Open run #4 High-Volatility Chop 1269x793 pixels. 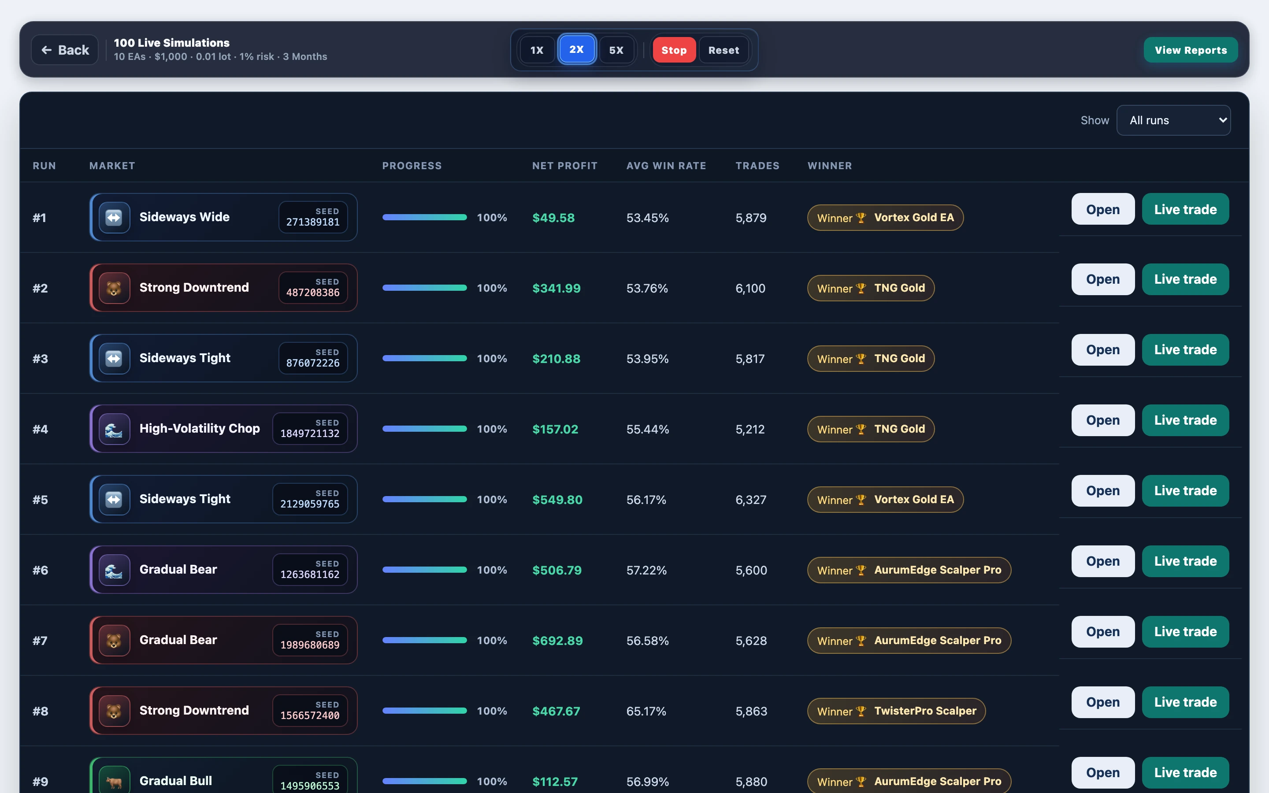point(1103,420)
